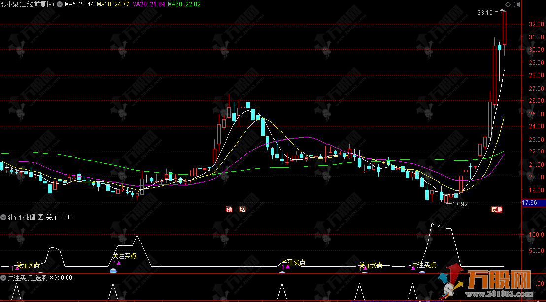Viewport: 546px width, 302px height.
Task: Click the blue ball signal under second 关注买点
Action: 113,272
